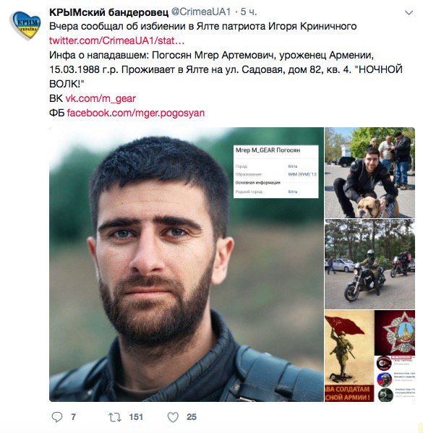Follow the vk.com/m_gear link

[x=101, y=98]
